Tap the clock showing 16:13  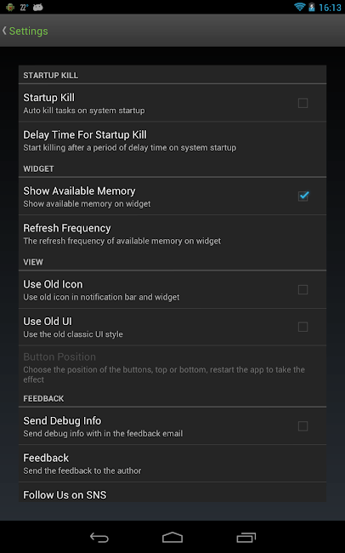coord(330,8)
